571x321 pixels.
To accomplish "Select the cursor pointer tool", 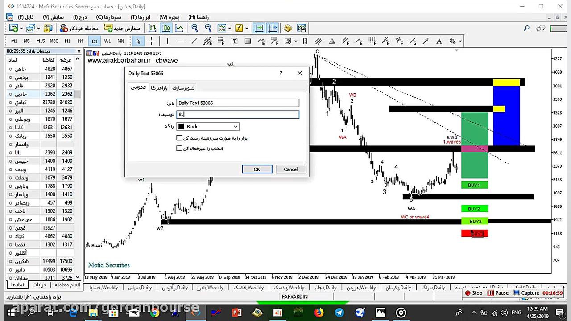I will 138,41.
